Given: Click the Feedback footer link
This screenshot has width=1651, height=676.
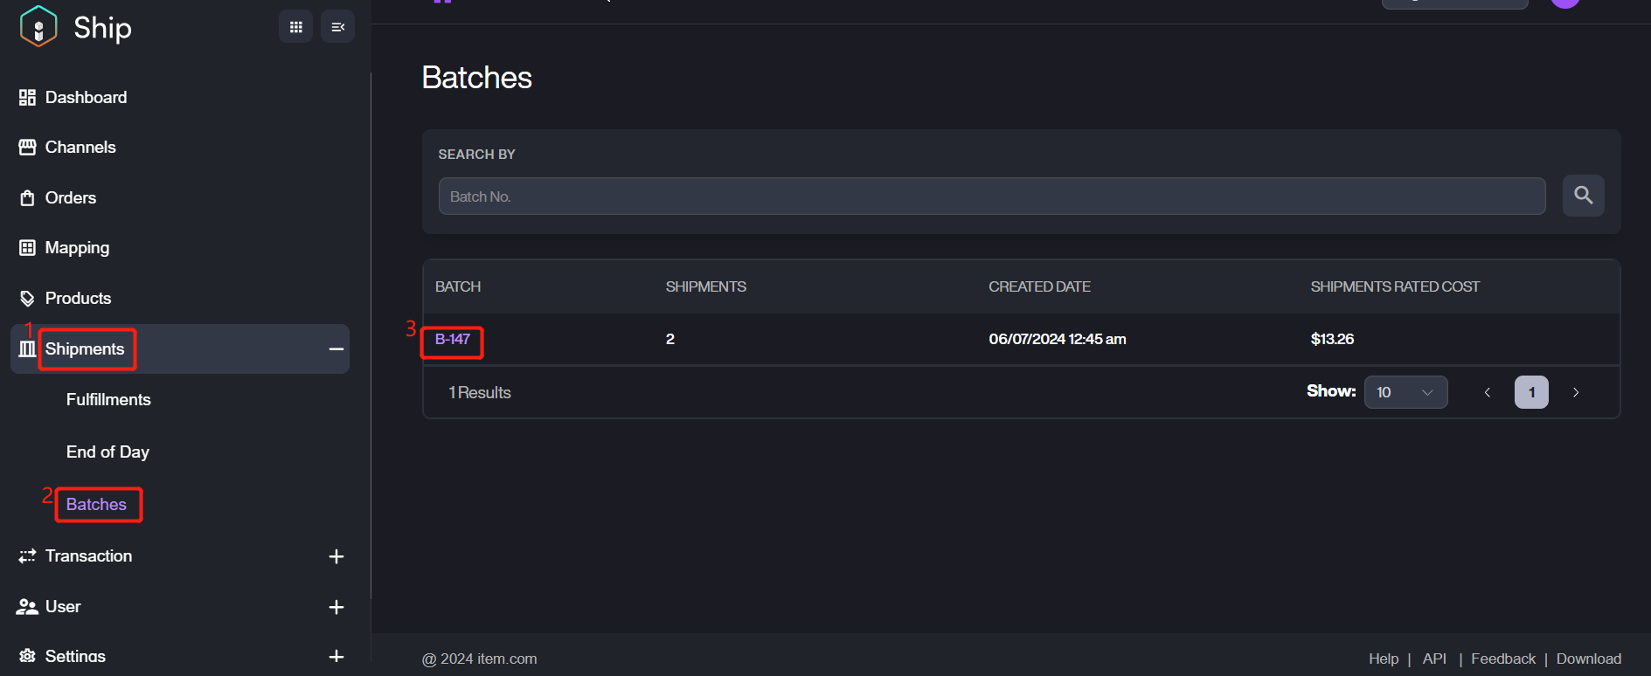Looking at the screenshot, I should coord(1502,659).
